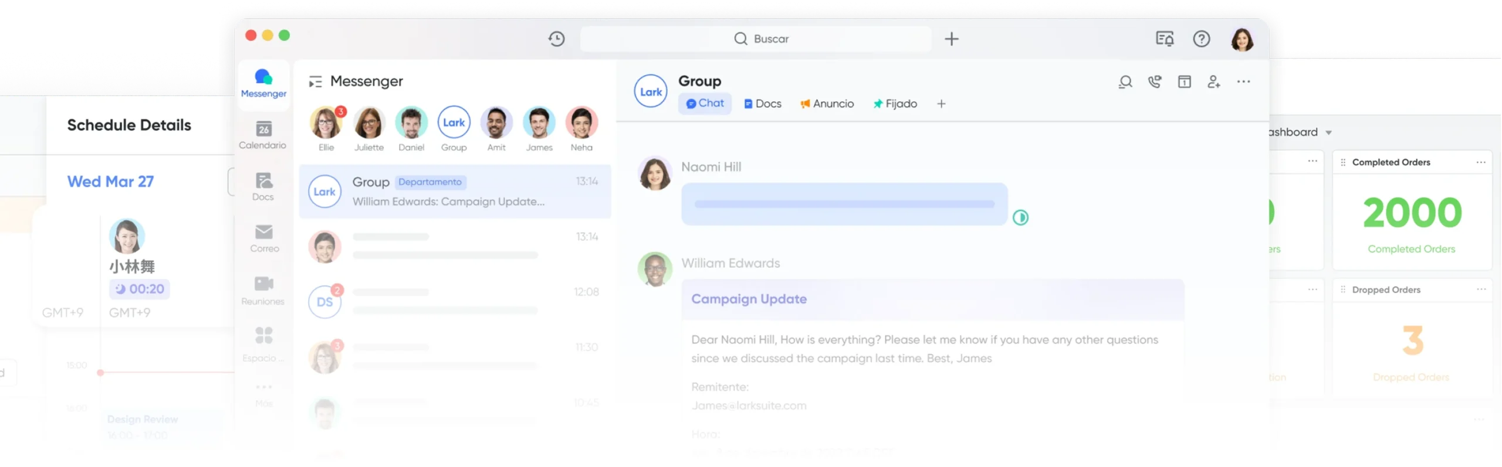Screen dimensions: 1502x467
Task: Click the Buscar search field
Action: tap(756, 39)
